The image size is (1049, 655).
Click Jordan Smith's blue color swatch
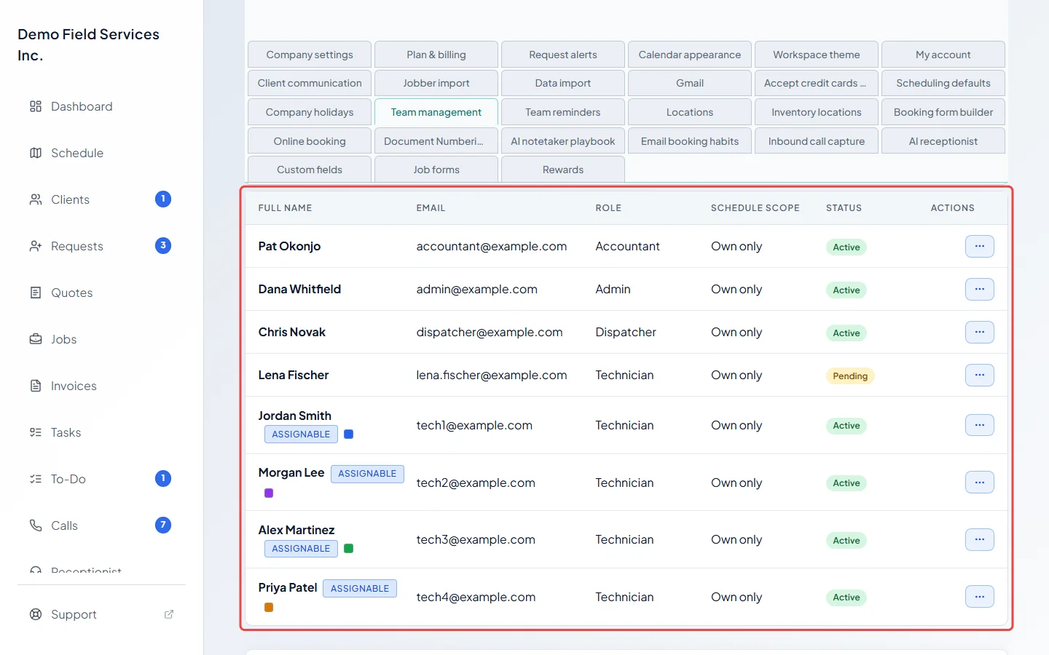pos(349,434)
